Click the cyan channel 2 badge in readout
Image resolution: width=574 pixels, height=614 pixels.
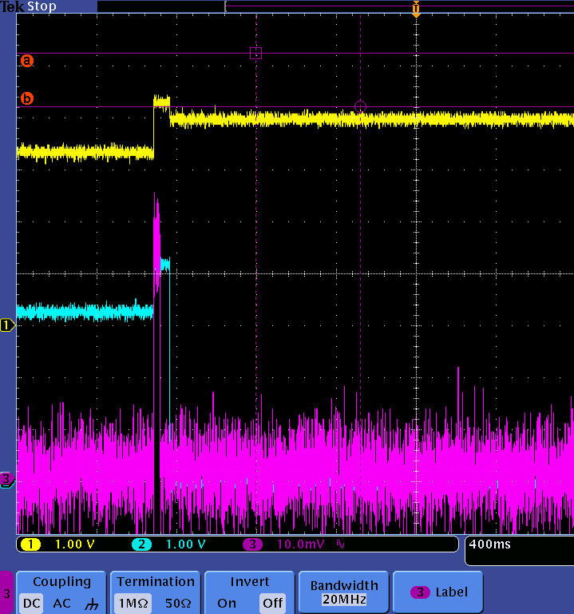point(141,544)
